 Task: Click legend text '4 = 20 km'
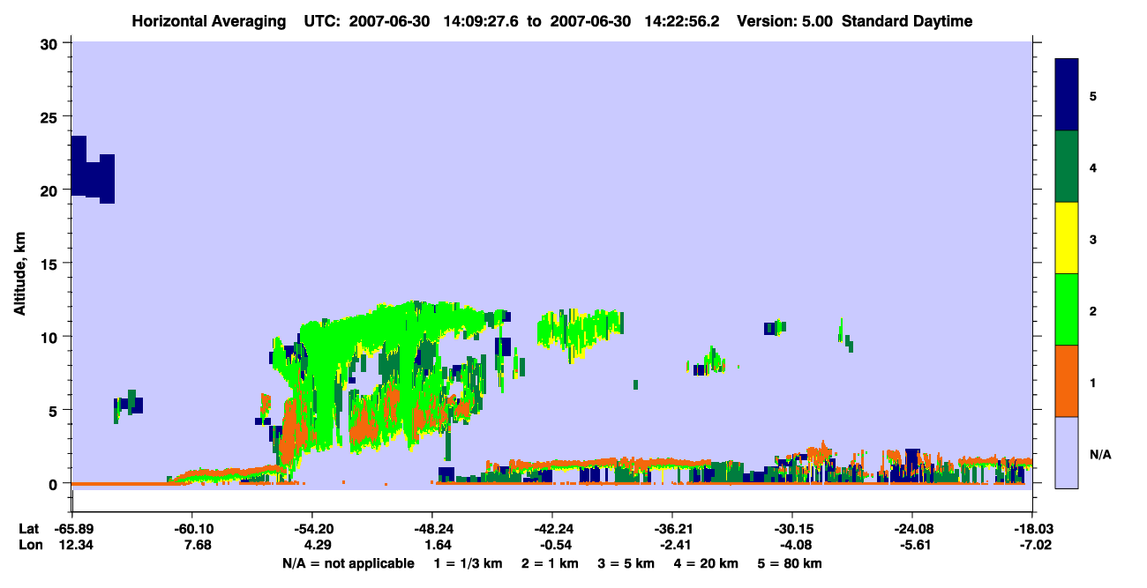[706, 563]
